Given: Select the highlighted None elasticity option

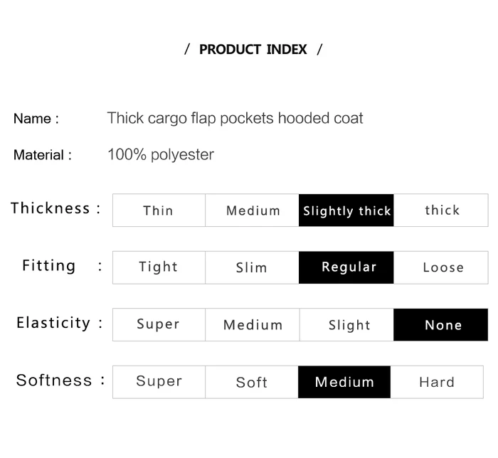Looking at the screenshot, I should 441,325.
